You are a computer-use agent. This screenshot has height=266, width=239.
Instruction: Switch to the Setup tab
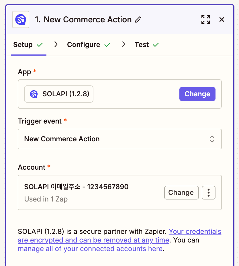pyautogui.click(x=23, y=45)
